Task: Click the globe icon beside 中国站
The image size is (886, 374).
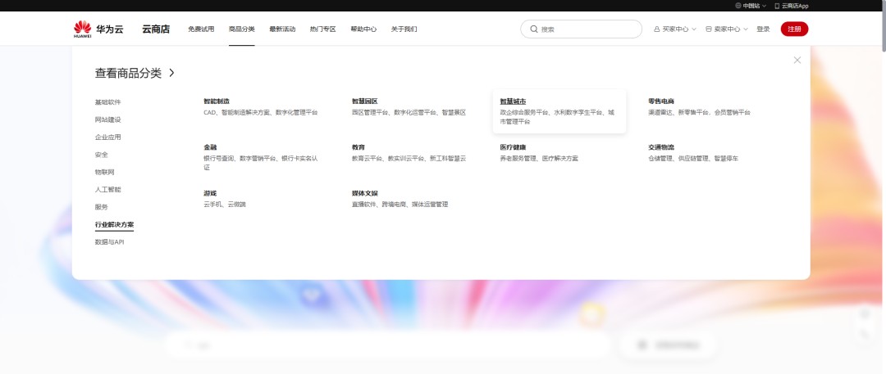Action: coord(738,6)
